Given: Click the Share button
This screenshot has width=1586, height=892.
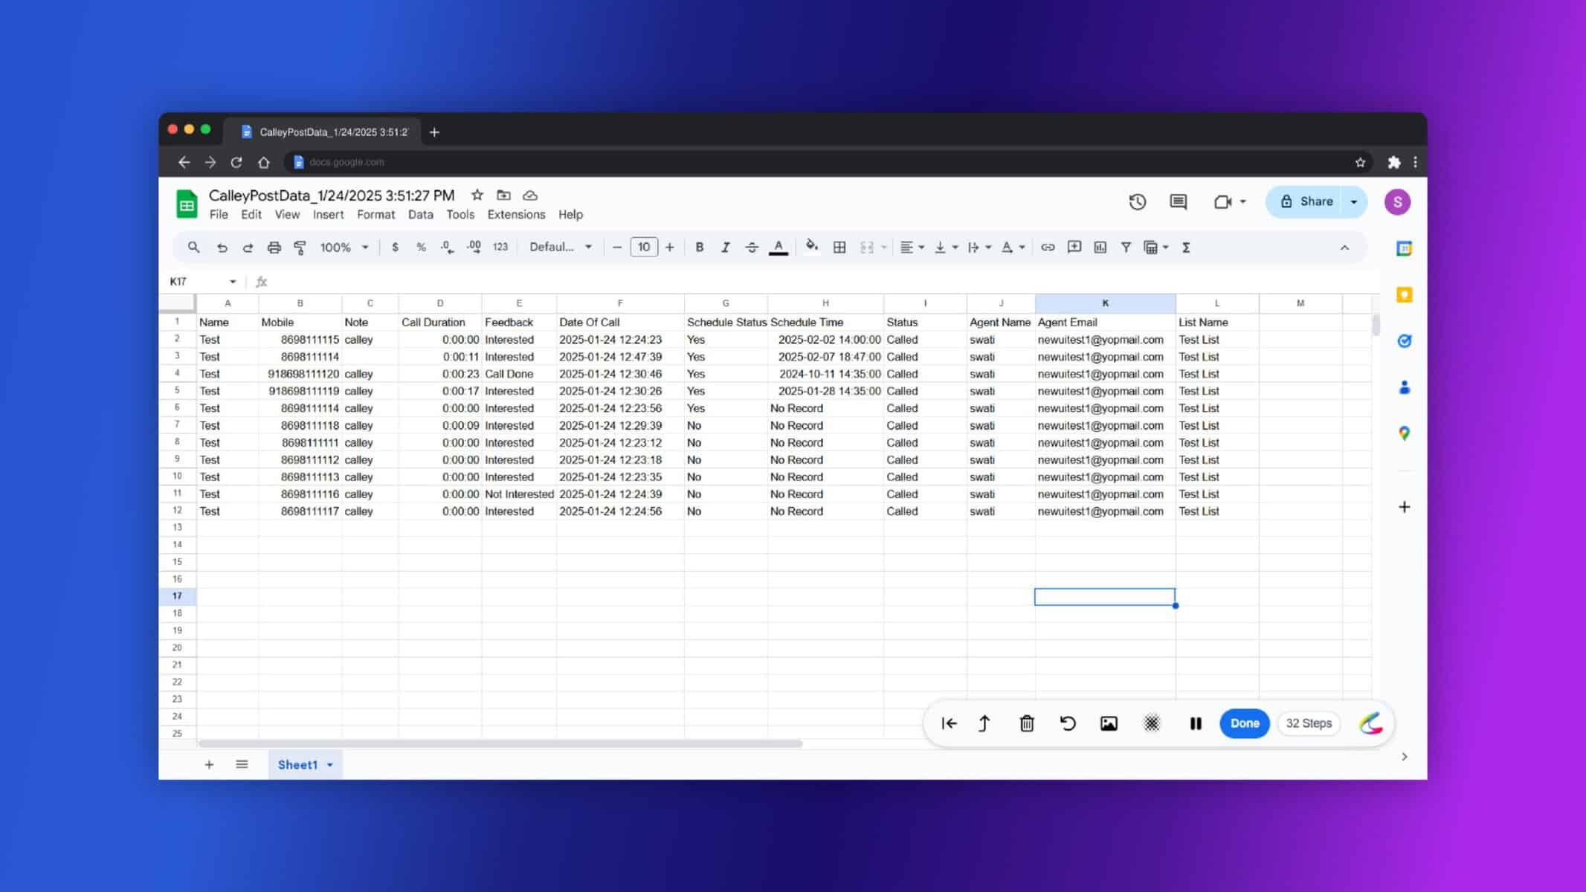Looking at the screenshot, I should (x=1306, y=201).
